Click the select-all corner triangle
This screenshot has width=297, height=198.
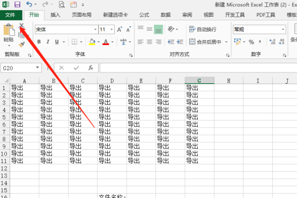tap(6, 80)
